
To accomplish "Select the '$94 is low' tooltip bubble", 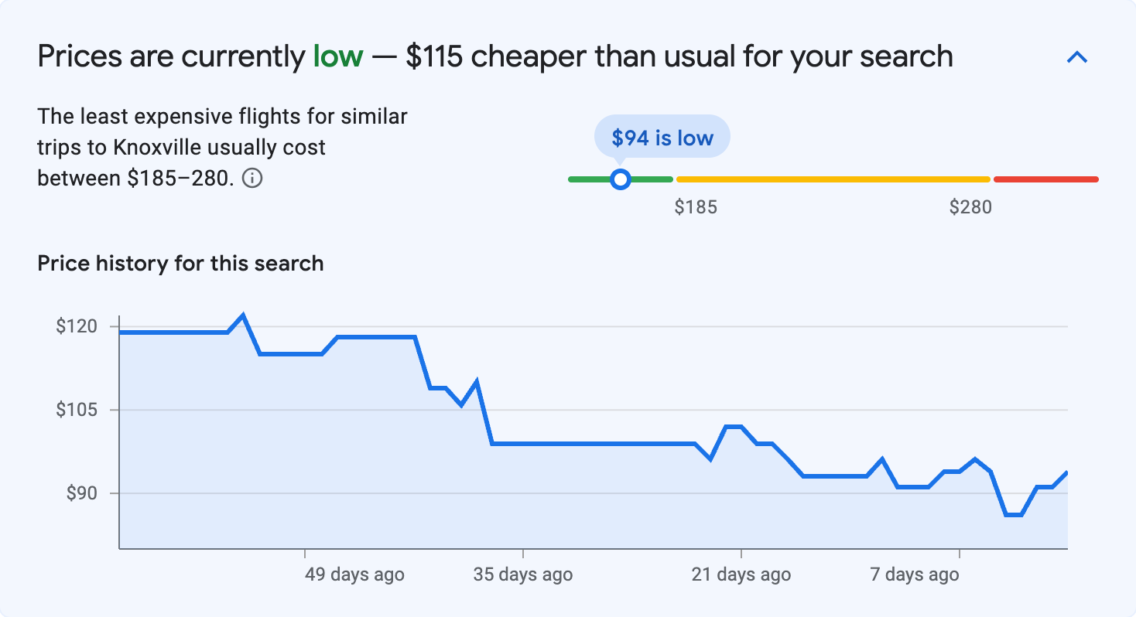I will 662,136.
